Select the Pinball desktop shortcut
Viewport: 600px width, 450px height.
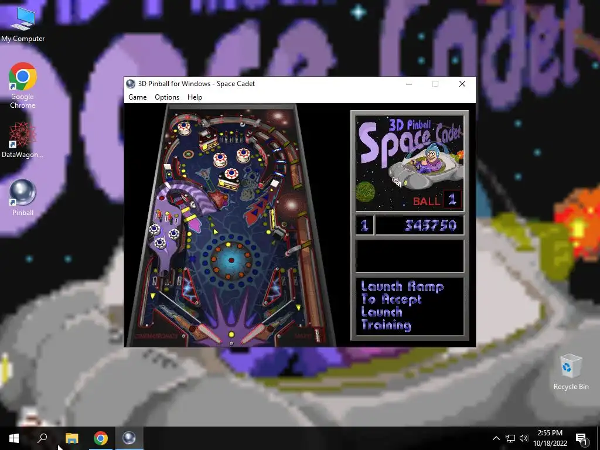pyautogui.click(x=23, y=198)
